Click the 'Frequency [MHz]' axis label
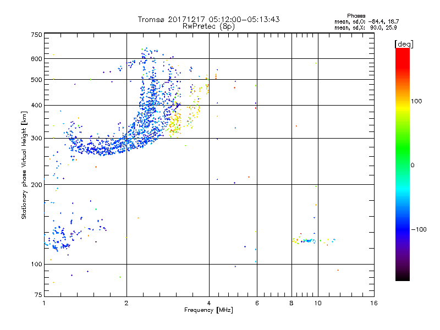The height and width of the screenshot is (330, 440). tap(208, 310)
